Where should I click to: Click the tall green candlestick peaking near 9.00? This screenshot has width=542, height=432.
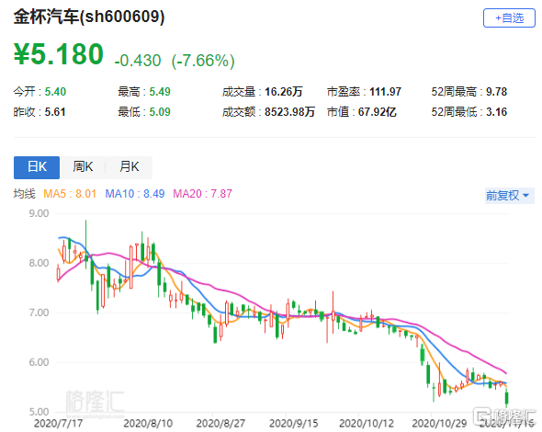pos(86,244)
